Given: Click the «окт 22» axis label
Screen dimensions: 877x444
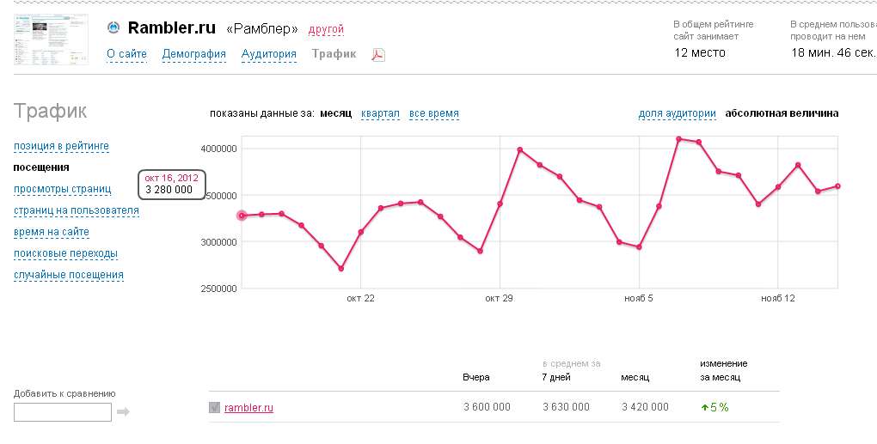Looking at the screenshot, I should pyautogui.click(x=361, y=298).
